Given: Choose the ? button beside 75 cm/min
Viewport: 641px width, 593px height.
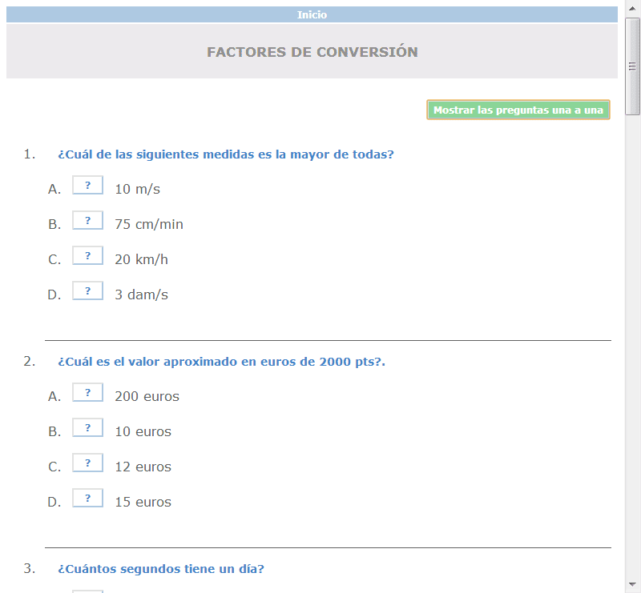Looking at the screenshot, I should pos(87,221).
